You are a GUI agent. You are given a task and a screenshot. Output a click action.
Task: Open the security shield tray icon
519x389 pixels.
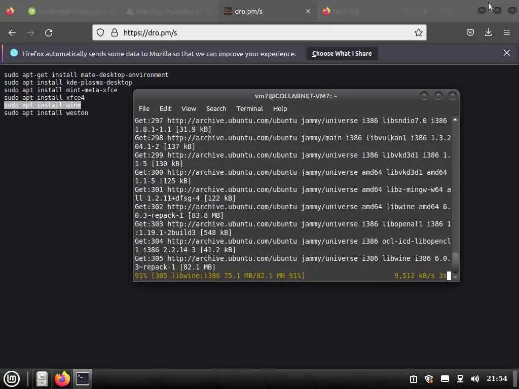[x=429, y=379]
